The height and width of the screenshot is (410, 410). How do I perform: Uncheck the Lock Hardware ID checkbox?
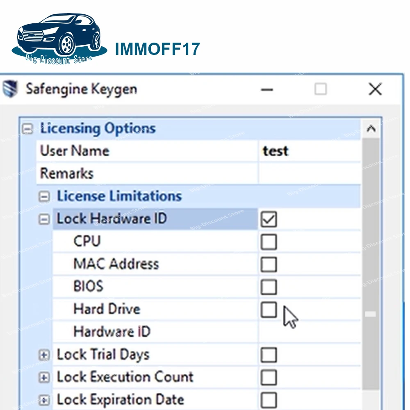tap(269, 219)
